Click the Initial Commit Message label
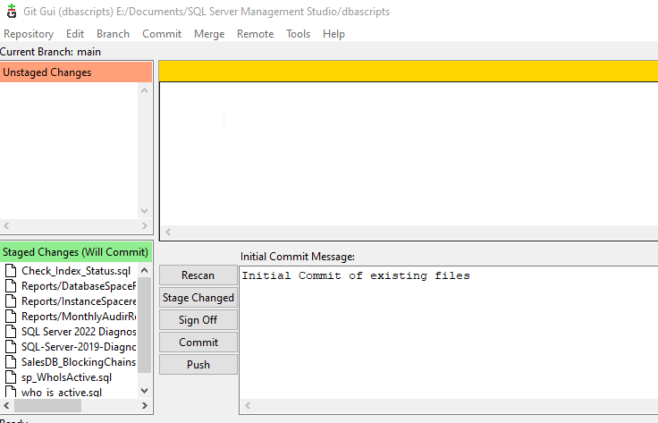This screenshot has width=658, height=423. click(x=298, y=257)
